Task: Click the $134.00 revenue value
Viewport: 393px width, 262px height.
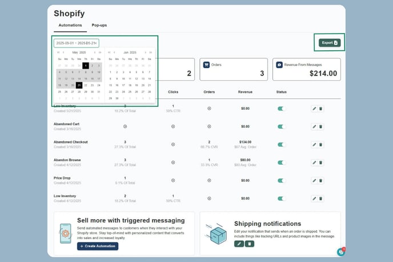Action: [x=246, y=142]
